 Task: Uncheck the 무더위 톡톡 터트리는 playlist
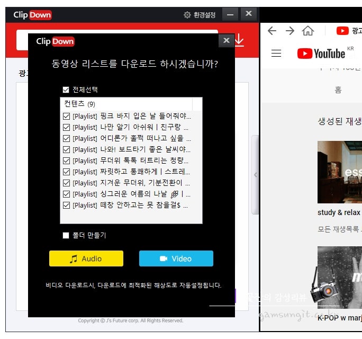coord(66,160)
